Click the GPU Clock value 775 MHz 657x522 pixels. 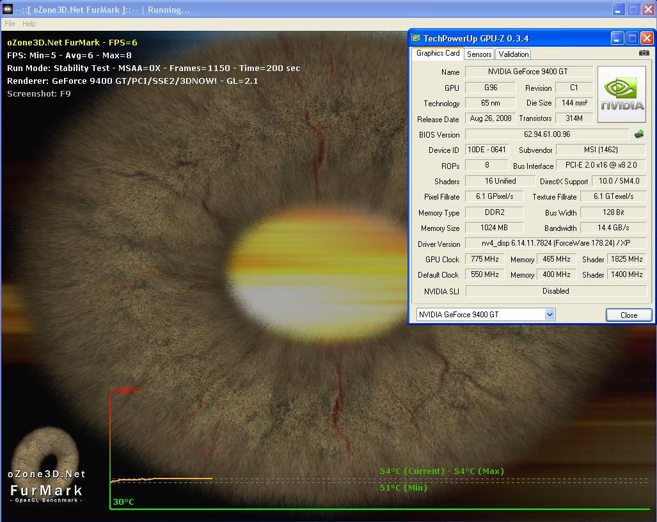(484, 259)
